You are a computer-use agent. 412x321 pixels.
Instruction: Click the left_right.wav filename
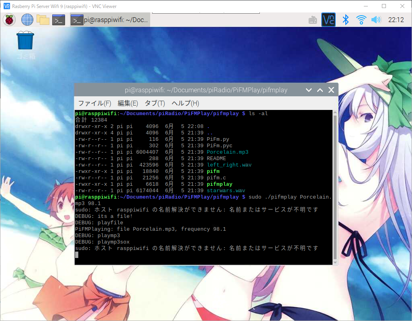click(229, 165)
